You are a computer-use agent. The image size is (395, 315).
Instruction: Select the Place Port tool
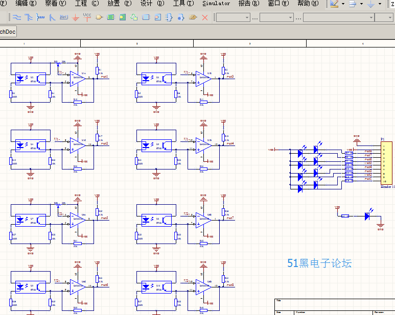point(193,17)
